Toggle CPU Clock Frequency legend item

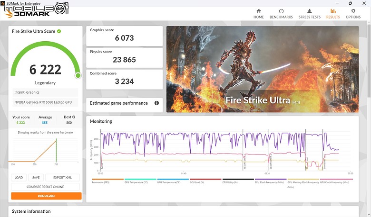[x=271, y=181]
